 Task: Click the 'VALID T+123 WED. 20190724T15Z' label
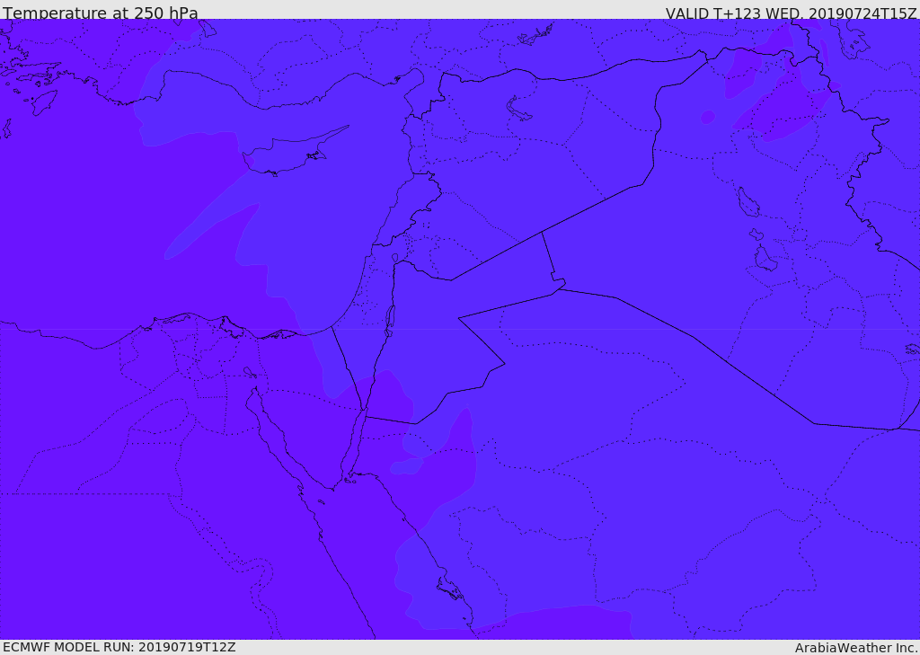pos(791,13)
